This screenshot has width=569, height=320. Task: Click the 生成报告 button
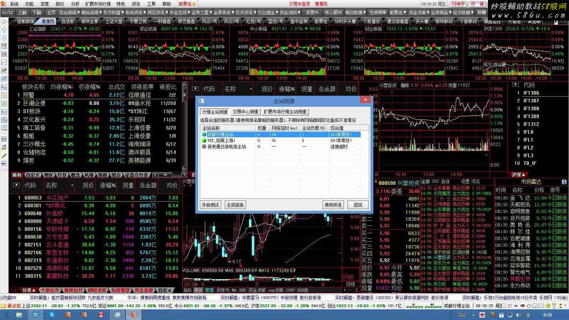pos(235,205)
